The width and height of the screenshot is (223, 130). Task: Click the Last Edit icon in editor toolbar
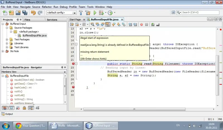tap(72, 24)
